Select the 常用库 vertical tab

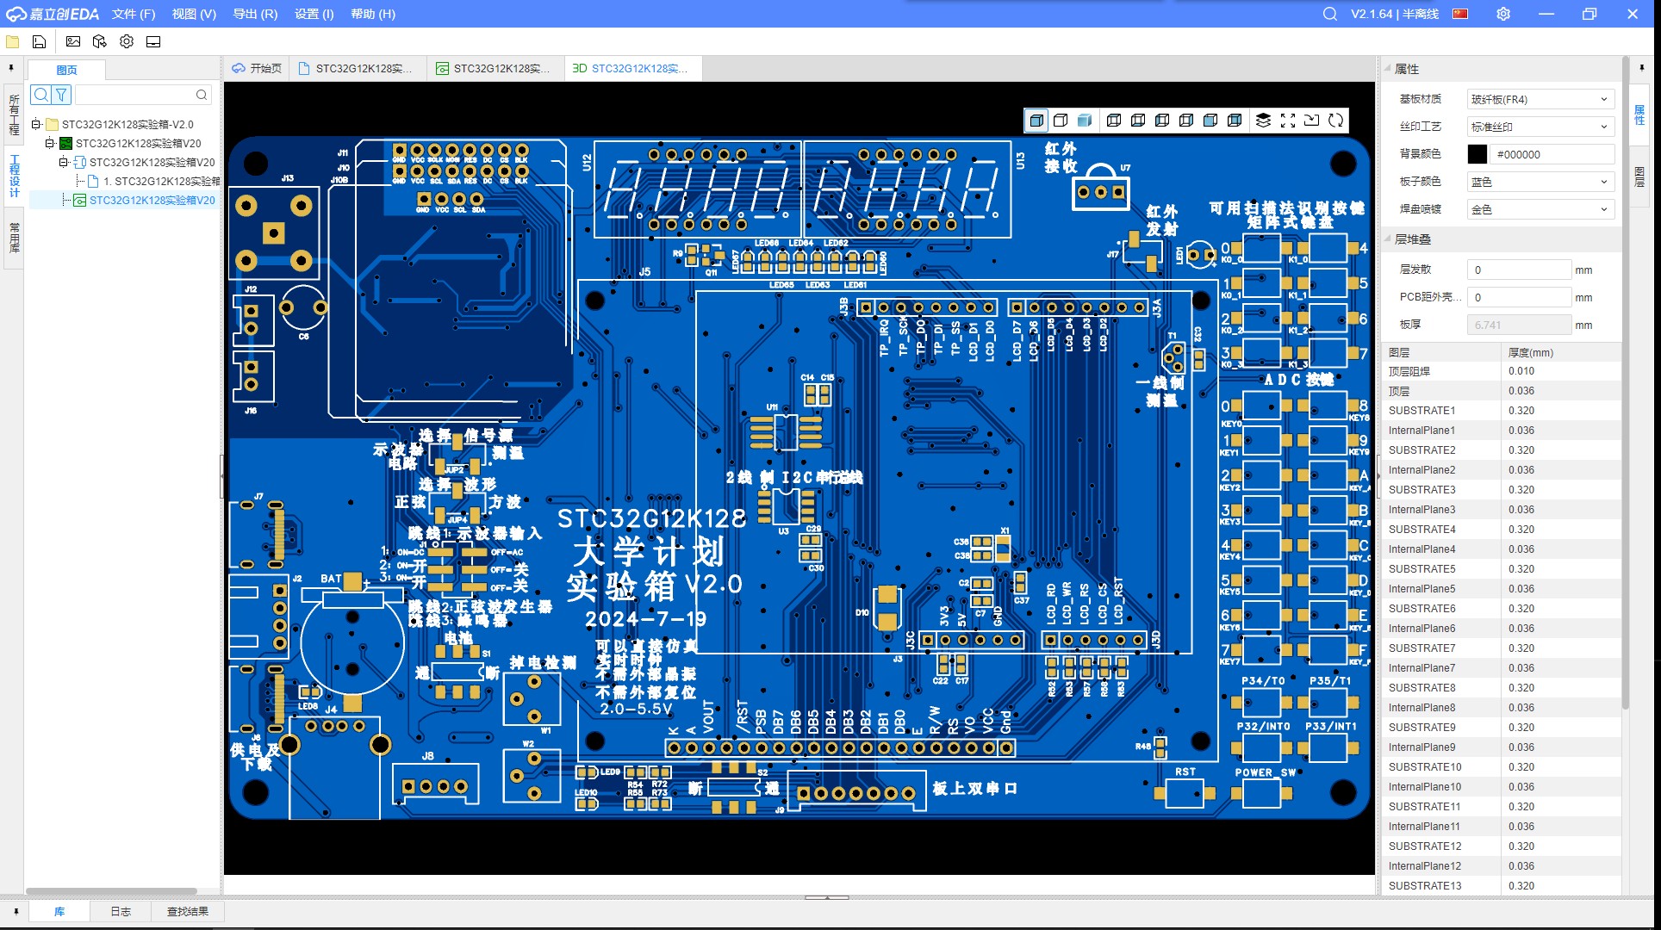(14, 238)
